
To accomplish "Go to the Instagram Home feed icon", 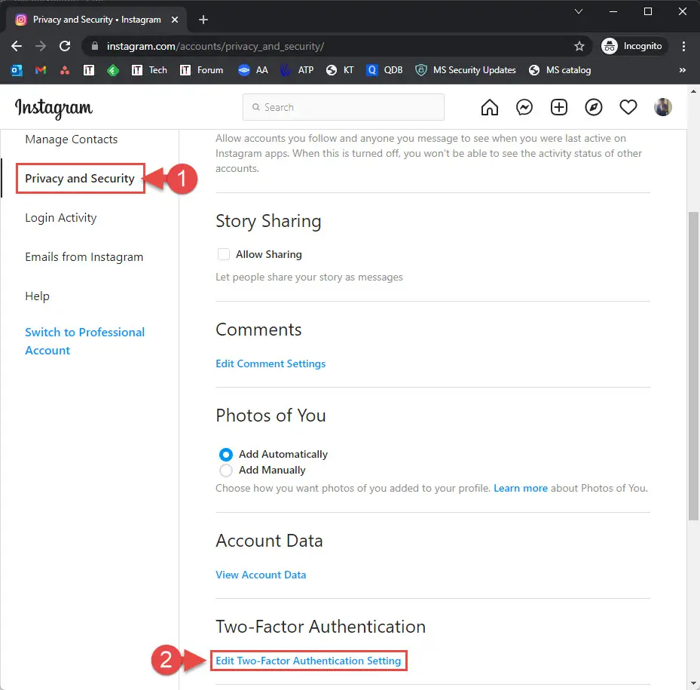I will click(489, 107).
